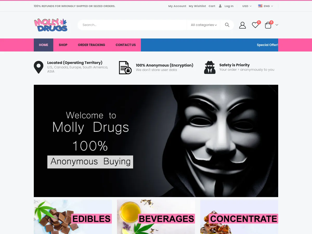Click the anonymous spy icon
The width and height of the screenshot is (312, 234).
tap(210, 67)
